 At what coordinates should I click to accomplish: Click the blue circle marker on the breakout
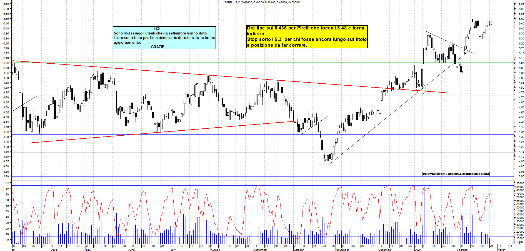coord(421,89)
